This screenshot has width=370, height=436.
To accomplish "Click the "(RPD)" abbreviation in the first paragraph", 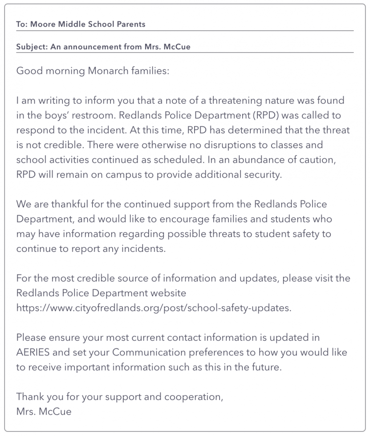I will coord(264,116).
